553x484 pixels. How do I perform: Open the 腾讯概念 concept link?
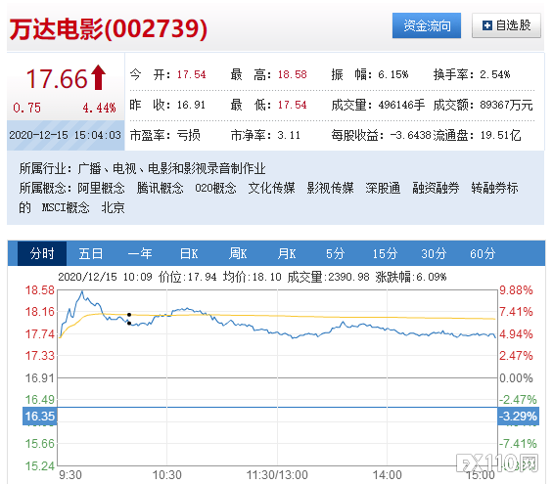tap(161, 188)
